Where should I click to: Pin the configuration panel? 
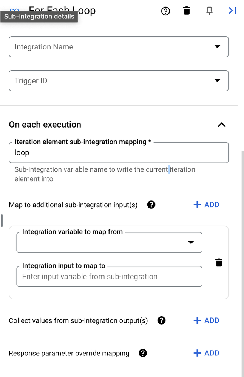(x=209, y=11)
